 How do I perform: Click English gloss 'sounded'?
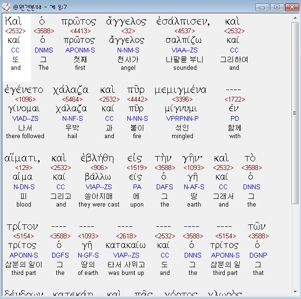coord(185,68)
